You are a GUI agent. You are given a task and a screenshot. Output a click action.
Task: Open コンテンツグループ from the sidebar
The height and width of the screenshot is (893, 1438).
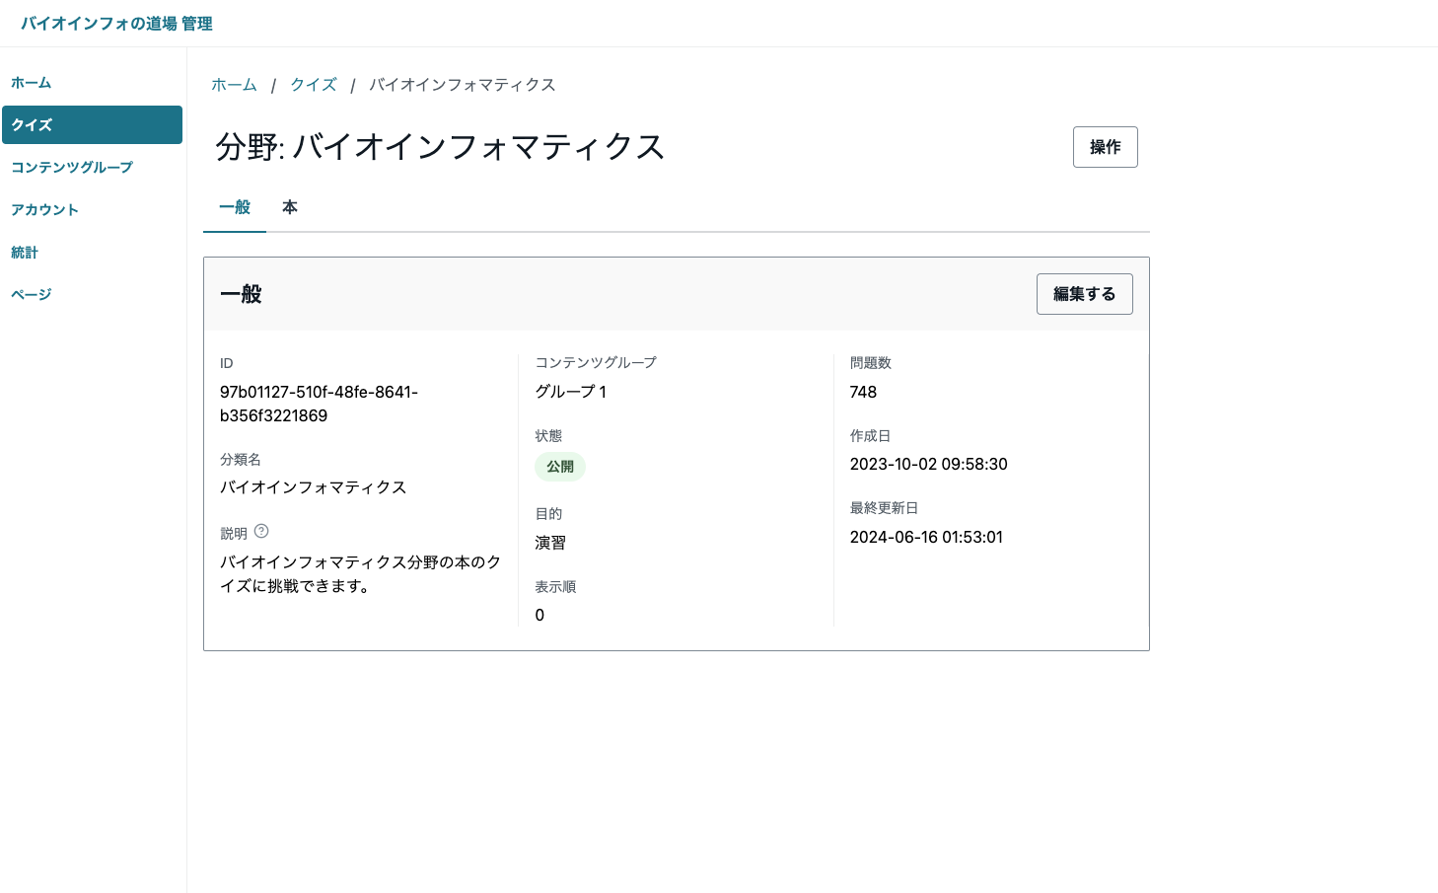click(71, 167)
